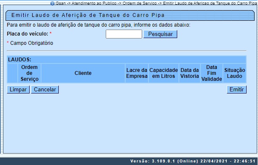Click the 'Capacidade em Litros' column header
The width and height of the screenshot is (258, 165).
164,73
